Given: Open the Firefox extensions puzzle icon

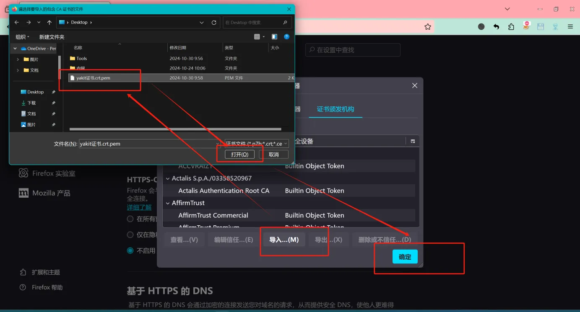Looking at the screenshot, I should pyautogui.click(x=511, y=26).
